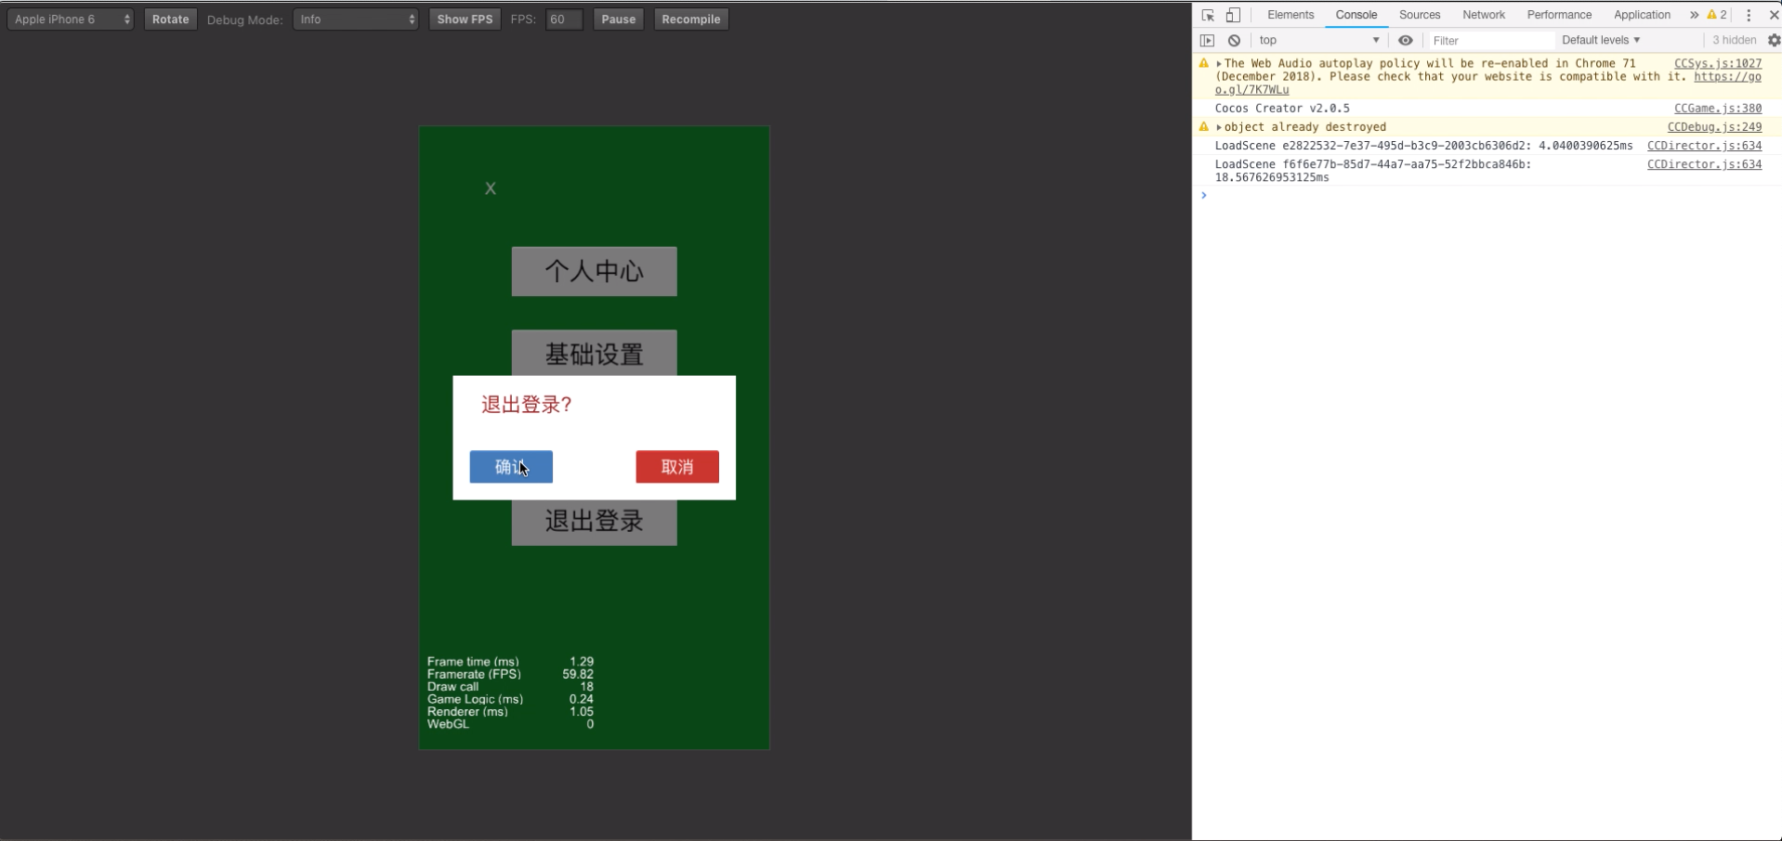This screenshot has width=1782, height=841.
Task: Click the 退出登录? dialog title text
Action: pyautogui.click(x=527, y=405)
